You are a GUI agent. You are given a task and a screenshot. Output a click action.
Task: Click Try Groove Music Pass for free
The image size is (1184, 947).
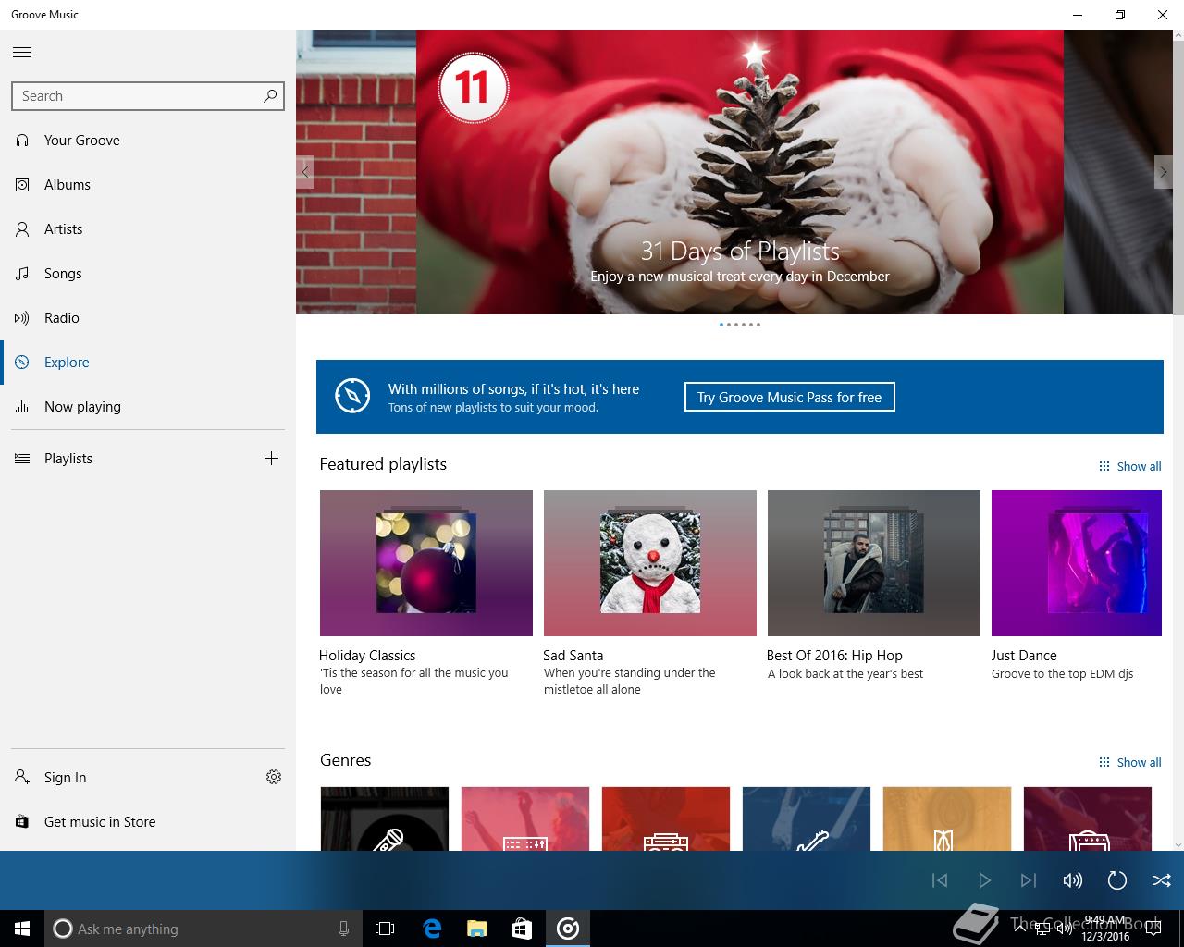coord(789,398)
